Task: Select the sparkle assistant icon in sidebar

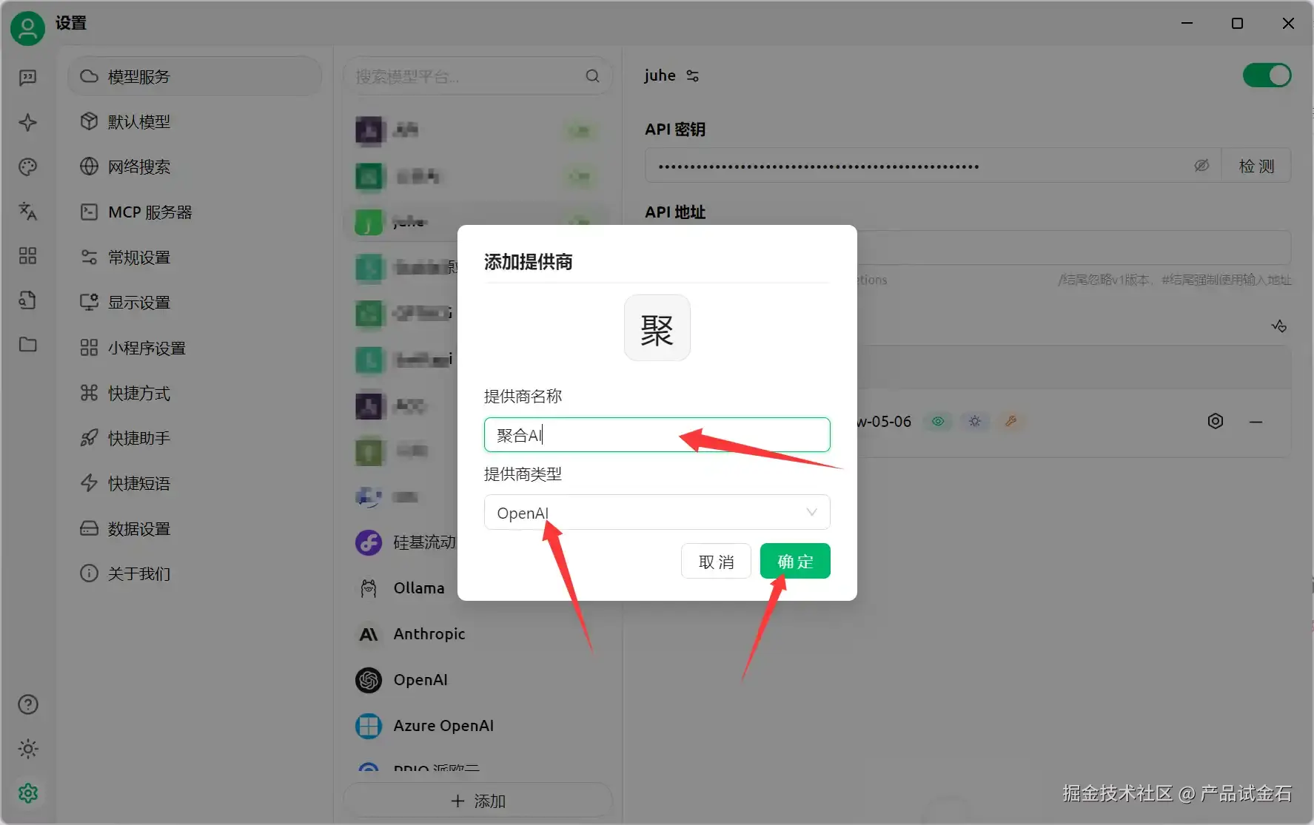Action: (x=27, y=123)
